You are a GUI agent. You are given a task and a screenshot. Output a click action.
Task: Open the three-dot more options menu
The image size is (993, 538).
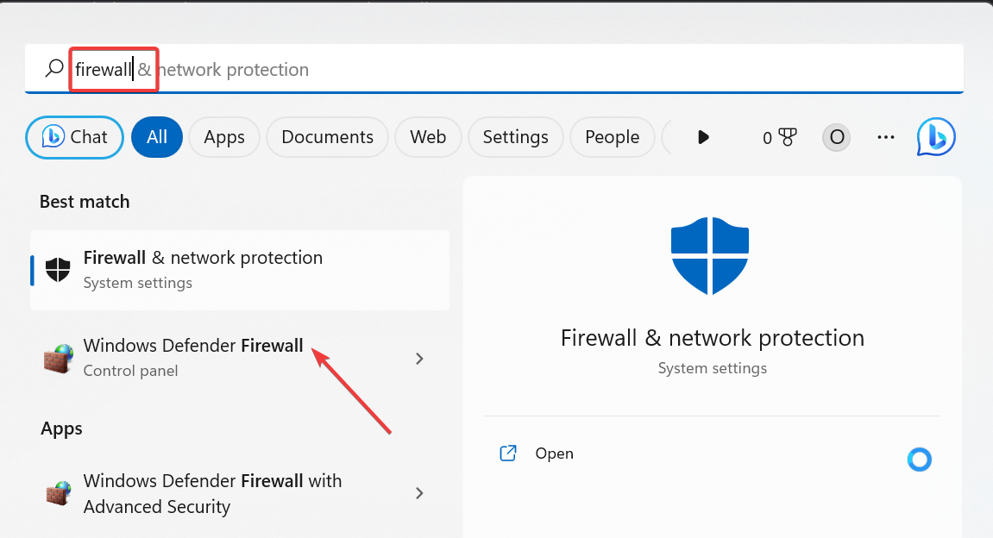click(x=886, y=137)
